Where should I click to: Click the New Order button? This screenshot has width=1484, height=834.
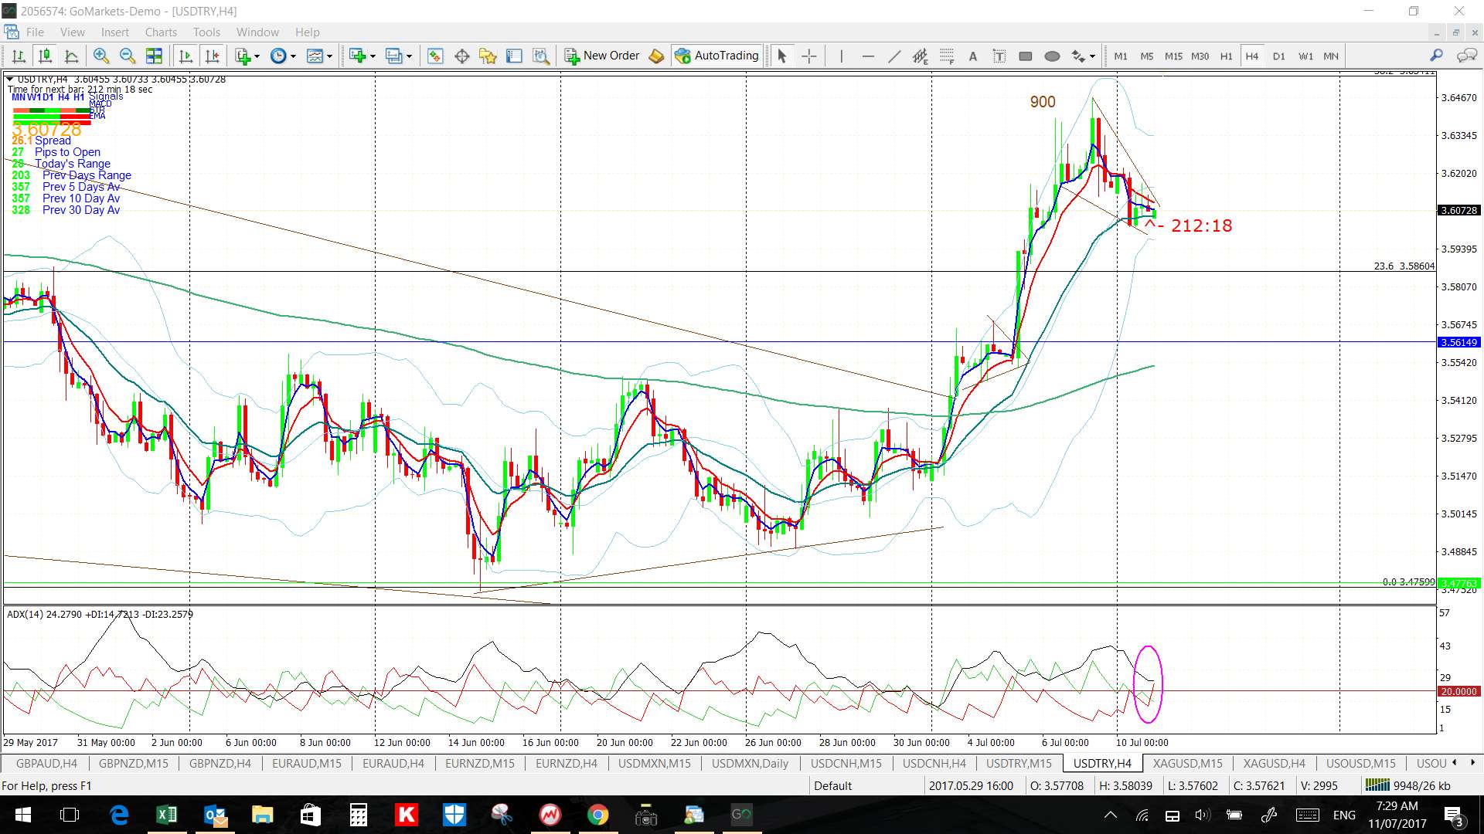602,56
